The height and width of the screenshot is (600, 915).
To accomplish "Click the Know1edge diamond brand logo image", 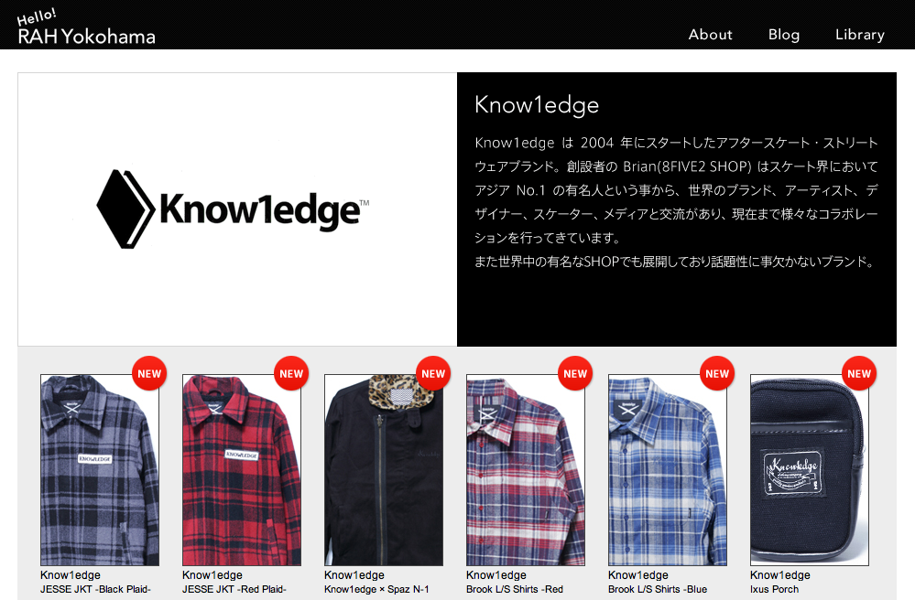I will point(233,209).
